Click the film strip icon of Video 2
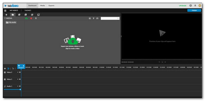 coord(5,72)
